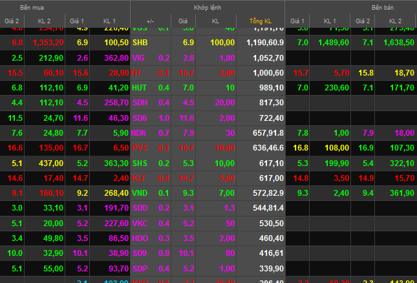
Task: Click SHB's best bid price 6.9
Action: tap(82, 42)
